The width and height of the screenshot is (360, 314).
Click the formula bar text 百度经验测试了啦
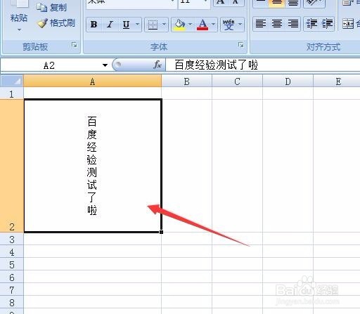coord(217,65)
